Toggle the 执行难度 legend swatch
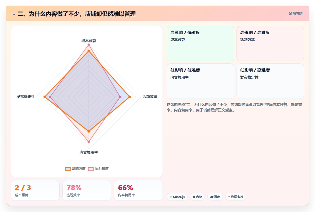This screenshot has width=315, height=212. point(91,169)
